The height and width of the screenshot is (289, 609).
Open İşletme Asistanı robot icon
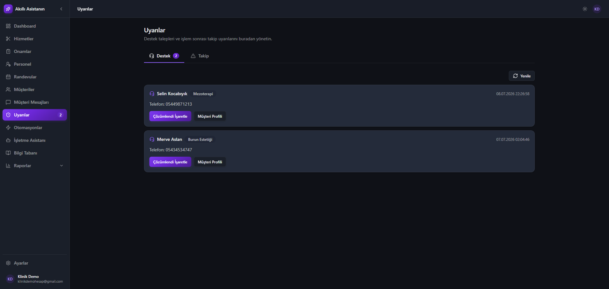(8, 140)
